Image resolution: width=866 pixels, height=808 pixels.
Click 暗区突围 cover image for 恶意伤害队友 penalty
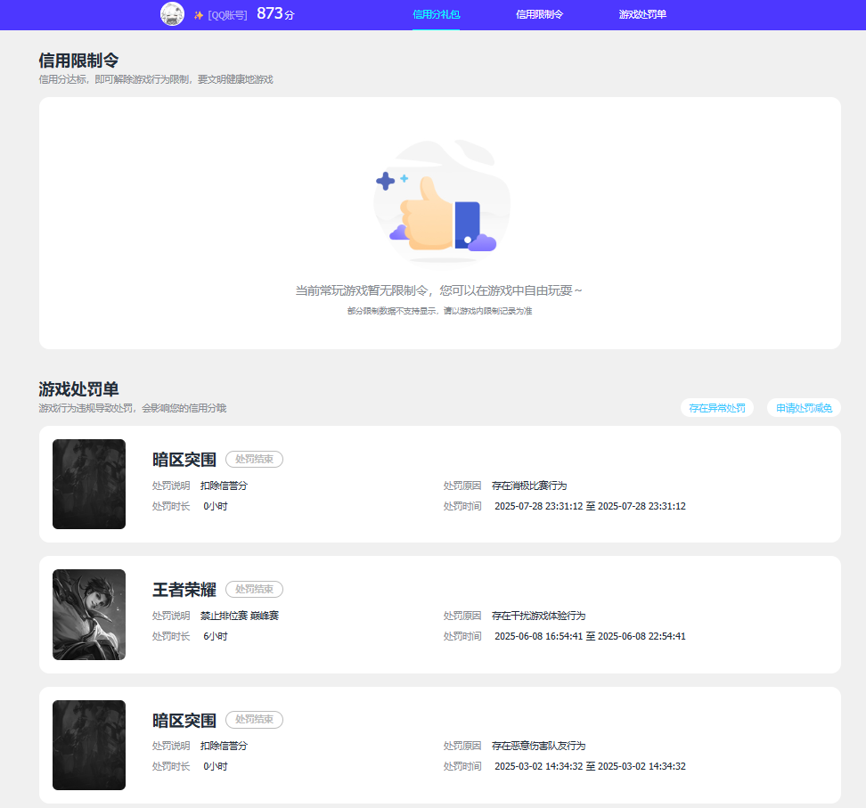89,745
